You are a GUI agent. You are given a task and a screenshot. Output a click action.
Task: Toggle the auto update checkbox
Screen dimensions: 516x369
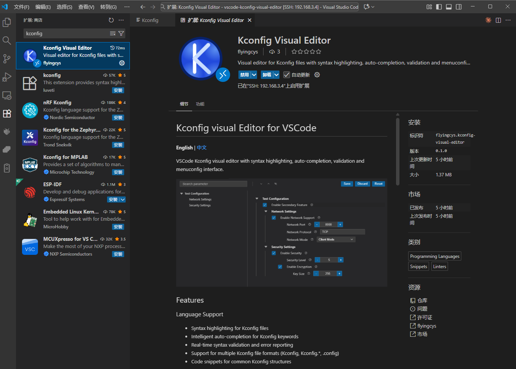click(x=287, y=75)
